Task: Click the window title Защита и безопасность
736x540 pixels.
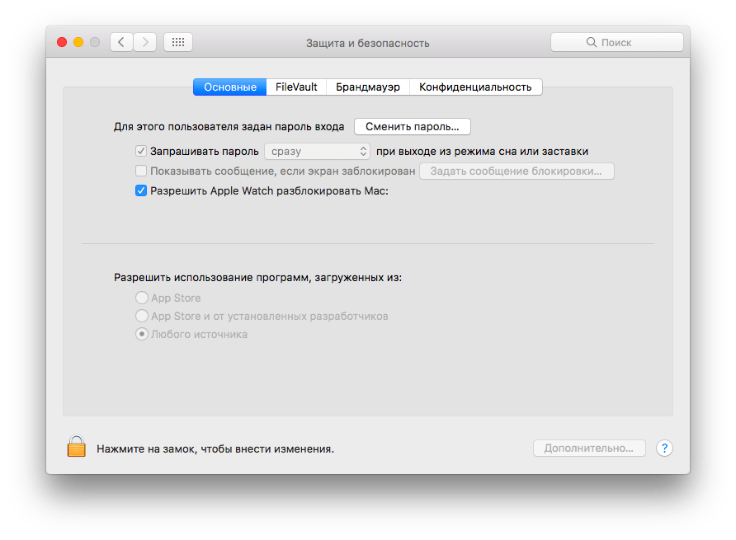Action: (367, 43)
